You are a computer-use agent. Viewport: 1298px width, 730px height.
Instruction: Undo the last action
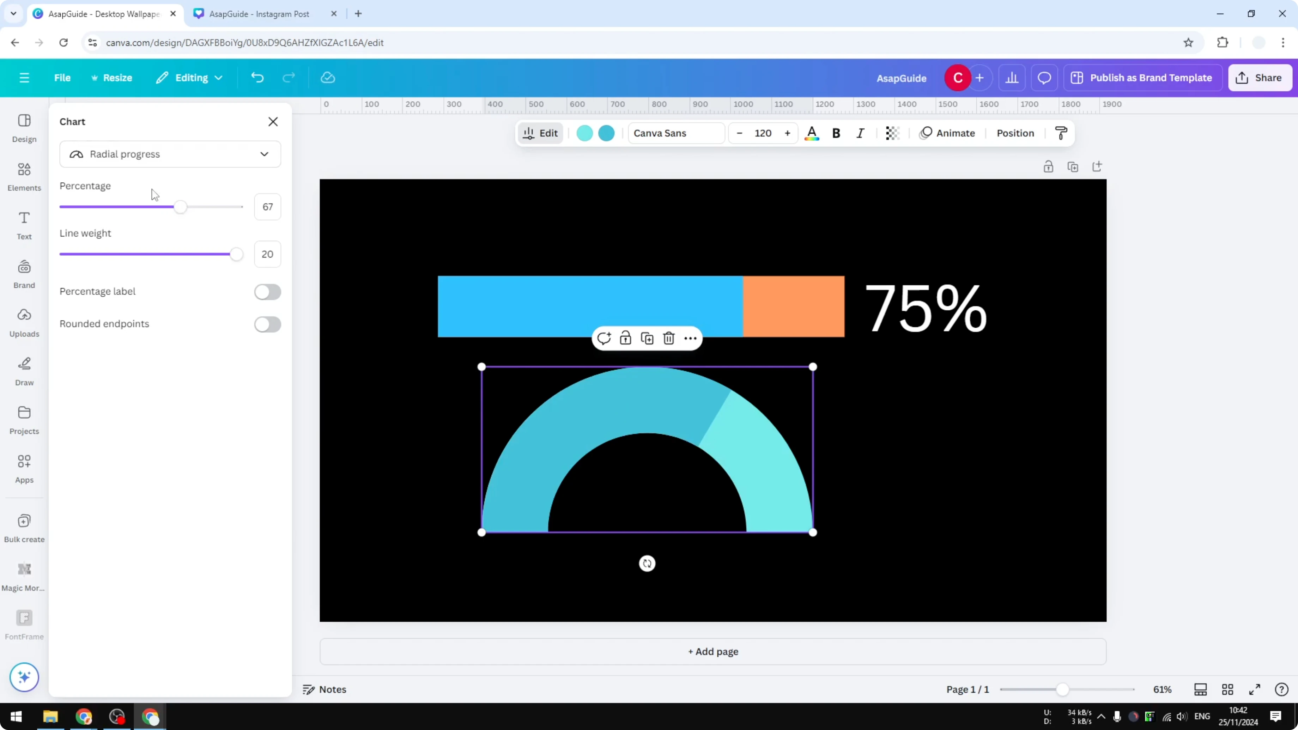coord(257,77)
